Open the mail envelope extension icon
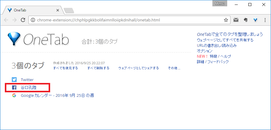This screenshot has width=271, height=130. [x=236, y=20]
